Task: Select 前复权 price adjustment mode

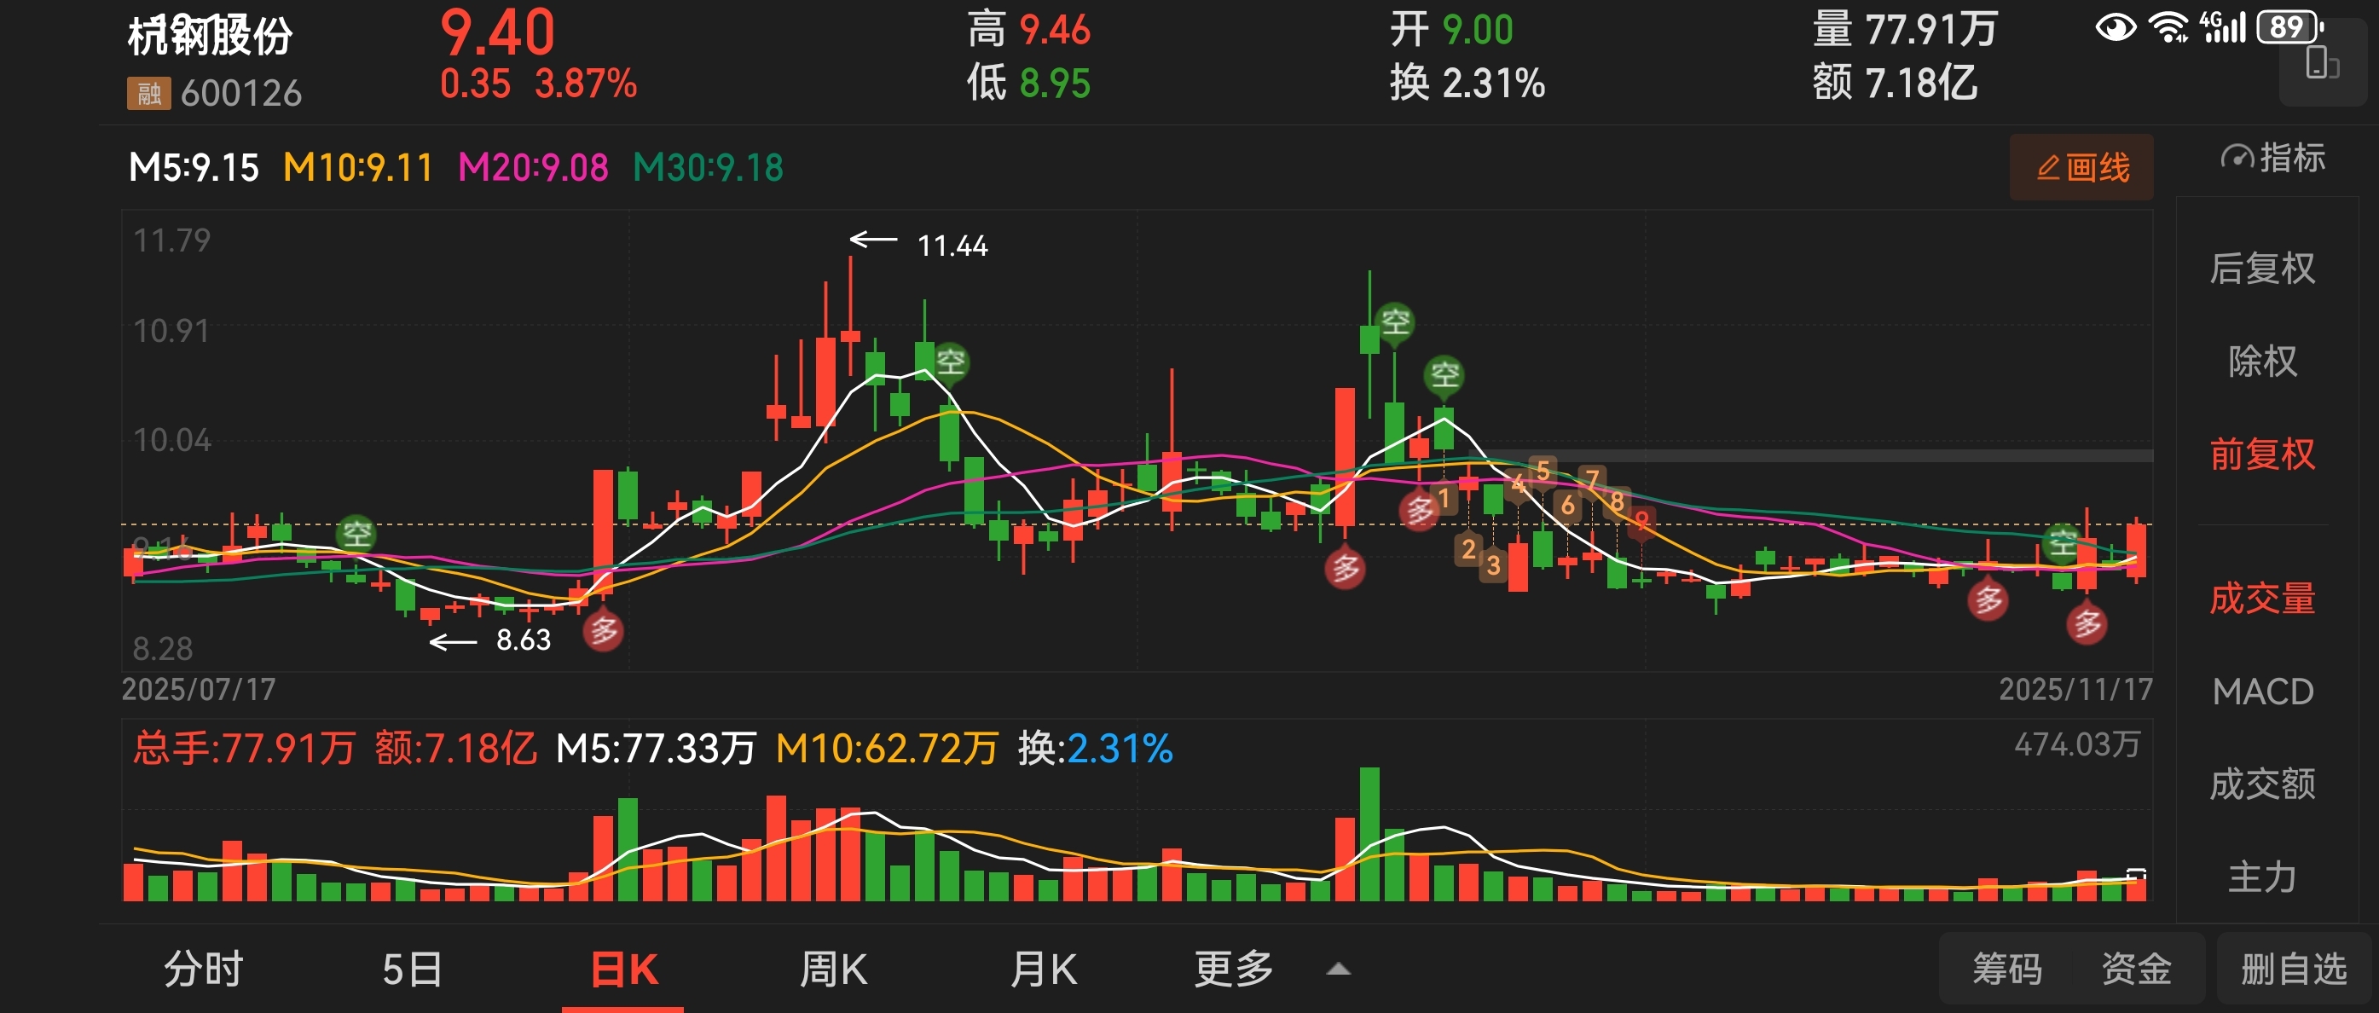Action: pos(2261,454)
